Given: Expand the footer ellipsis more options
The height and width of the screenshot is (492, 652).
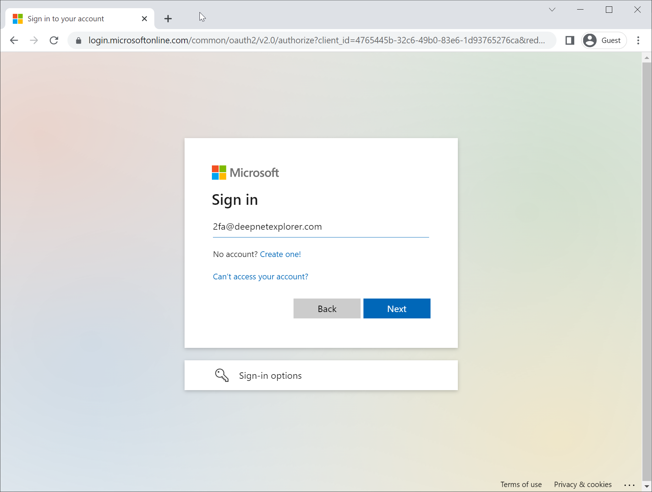Looking at the screenshot, I should click(x=629, y=485).
